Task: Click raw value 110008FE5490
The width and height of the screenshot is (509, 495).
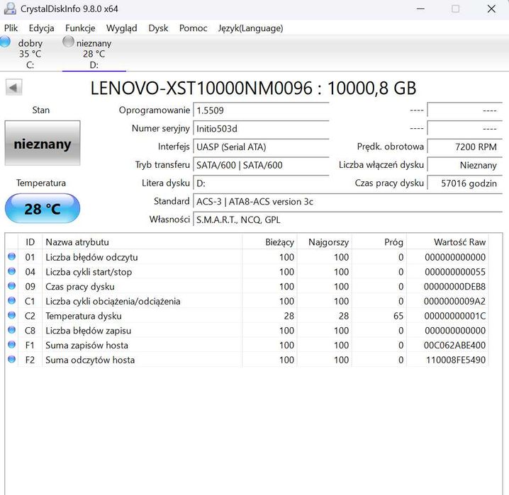Action: click(456, 360)
